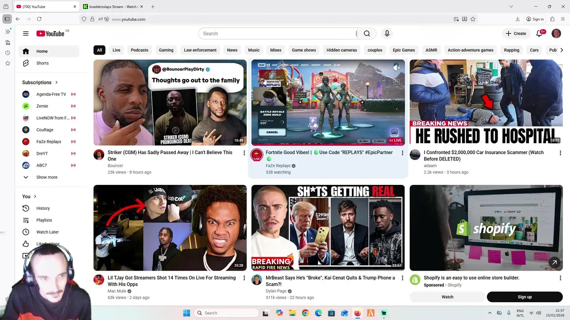Viewport: 570px width, 320px height.
Task: Open He Rushed To Hospital thumbnail
Action: click(x=486, y=103)
